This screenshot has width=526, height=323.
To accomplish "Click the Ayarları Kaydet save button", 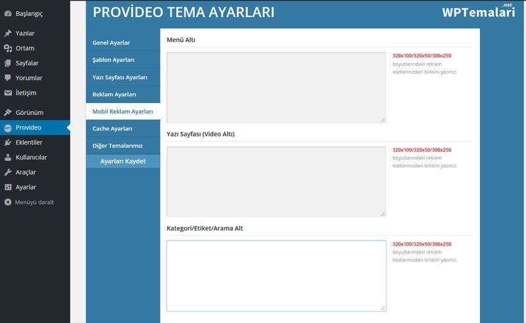I will click(x=123, y=161).
